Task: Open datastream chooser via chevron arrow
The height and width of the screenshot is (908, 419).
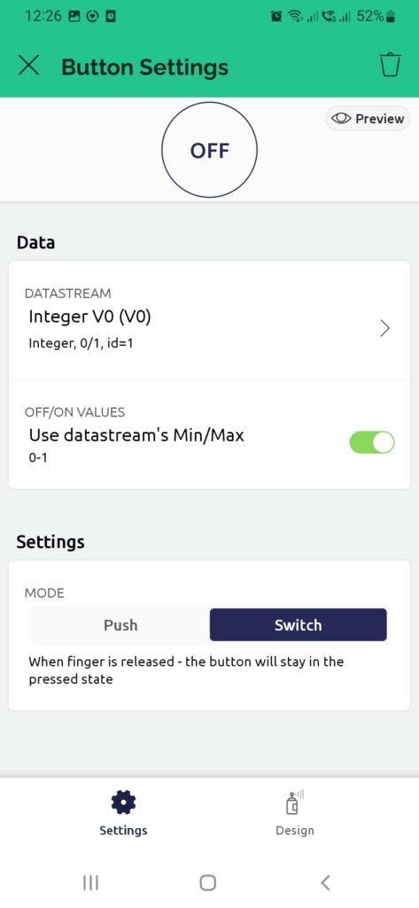Action: point(384,329)
